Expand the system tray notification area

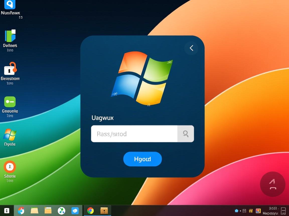coord(236,210)
